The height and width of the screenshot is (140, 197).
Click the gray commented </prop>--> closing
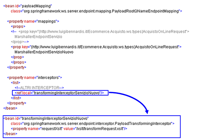pos(20,42)
